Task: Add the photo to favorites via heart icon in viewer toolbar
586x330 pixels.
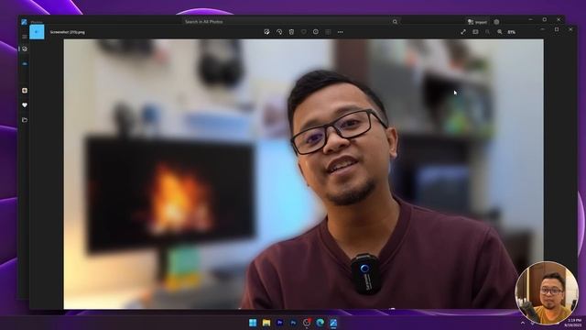Action: coord(303,32)
